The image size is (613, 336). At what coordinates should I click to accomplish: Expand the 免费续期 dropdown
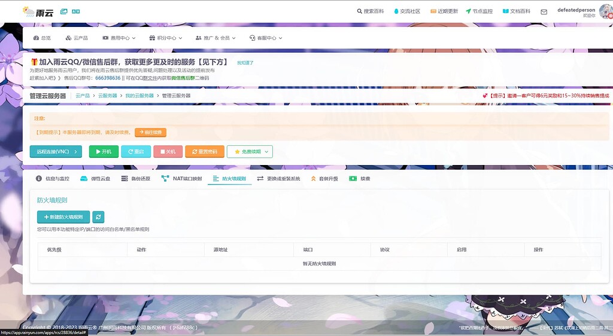(x=250, y=151)
